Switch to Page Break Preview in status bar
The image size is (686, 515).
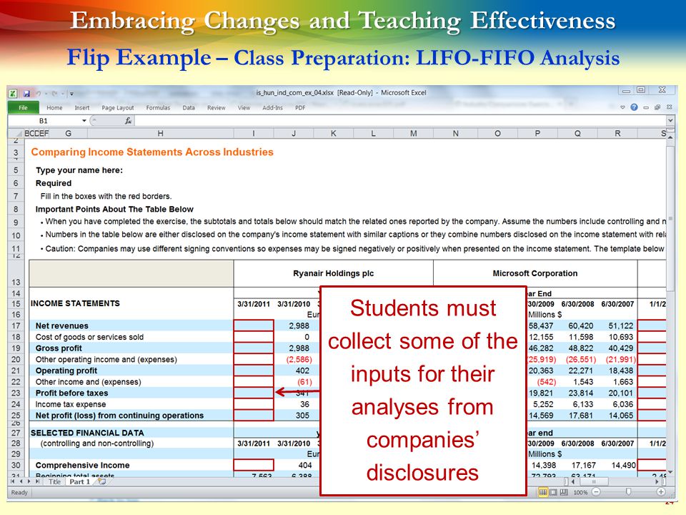[564, 492]
